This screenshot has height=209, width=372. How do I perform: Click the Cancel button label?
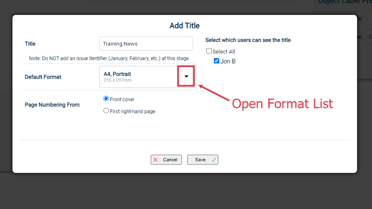[170, 160]
